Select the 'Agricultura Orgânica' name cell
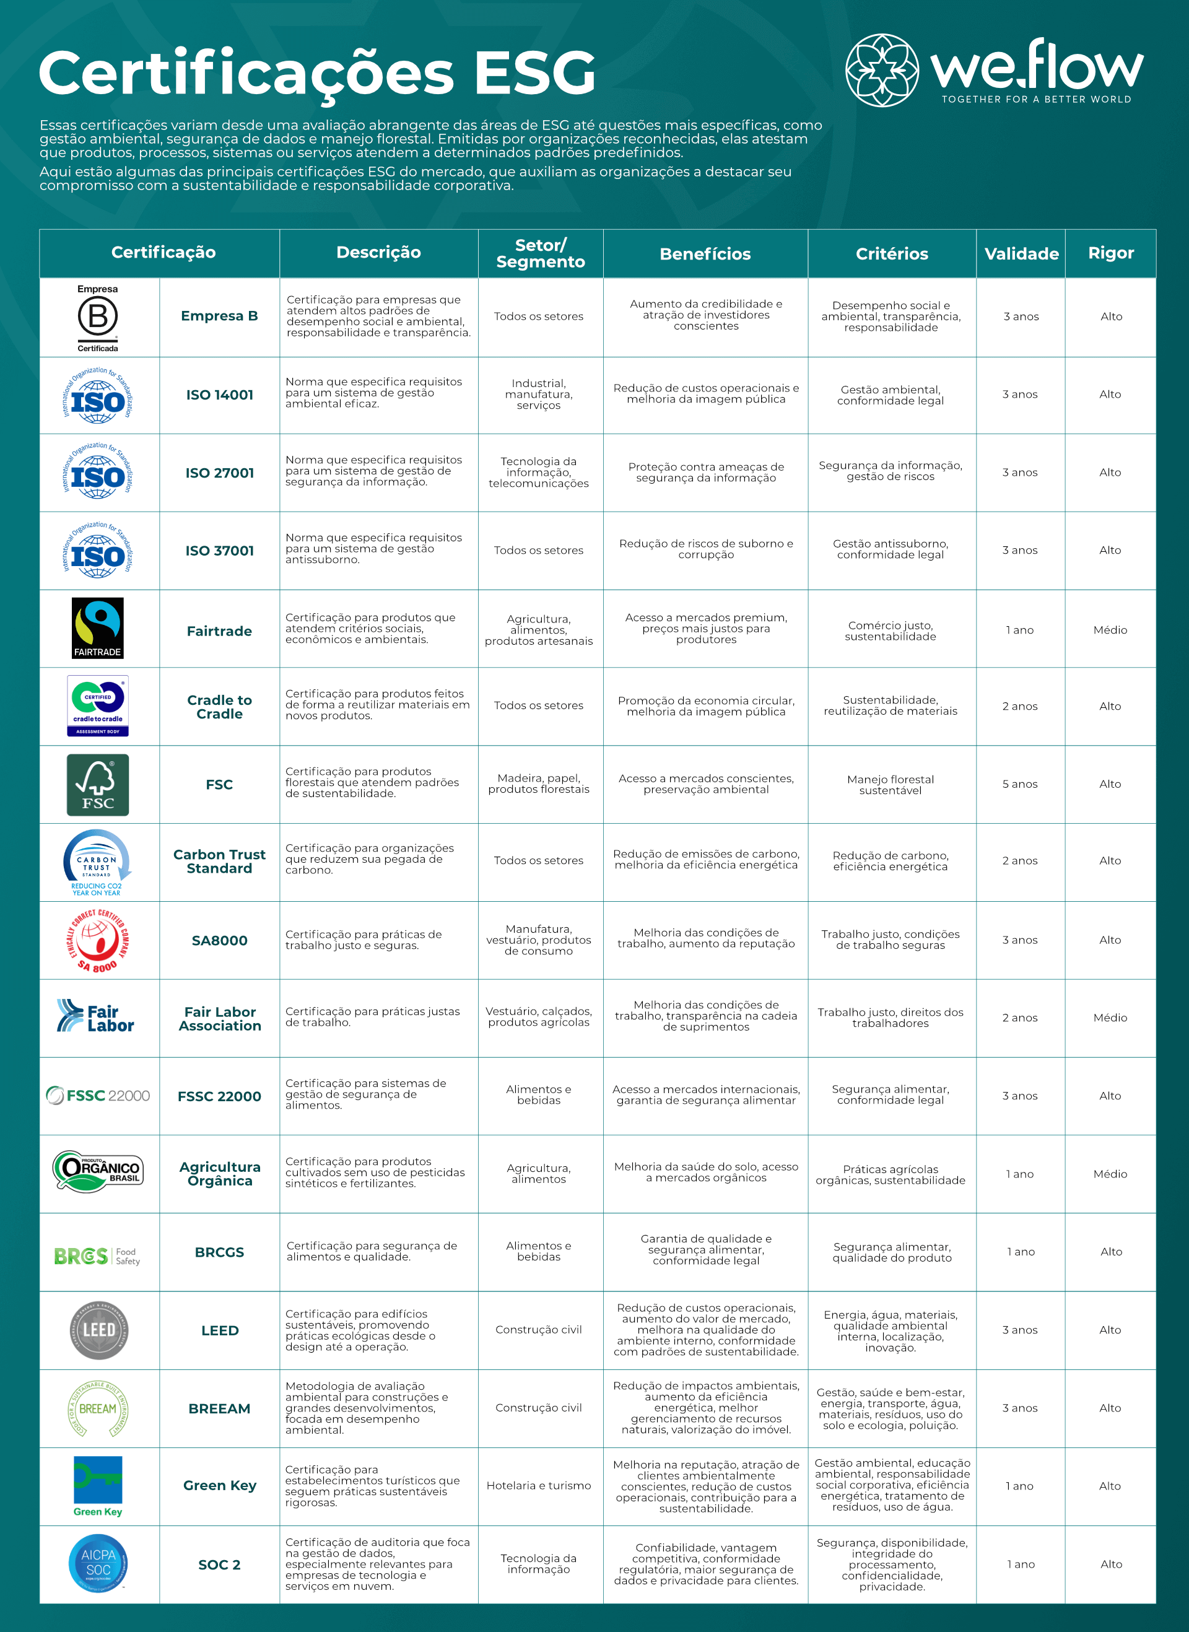 pyautogui.click(x=219, y=1174)
